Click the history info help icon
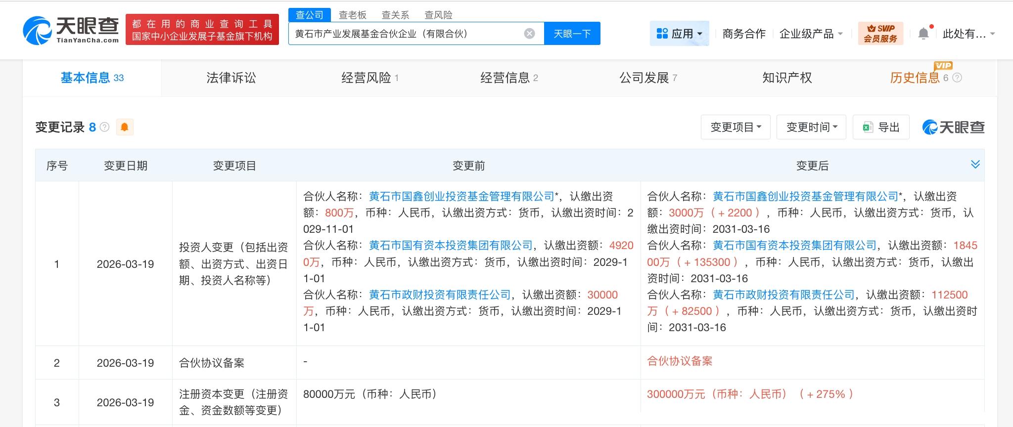 click(957, 78)
